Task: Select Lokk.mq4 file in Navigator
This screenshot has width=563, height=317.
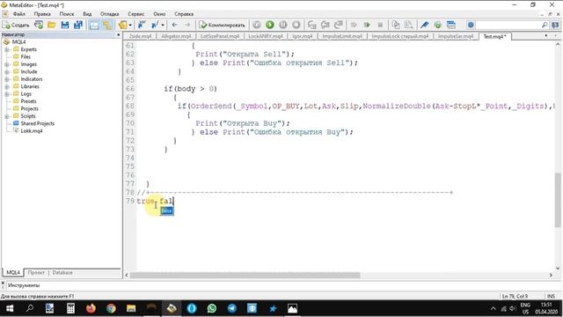Action: (32, 131)
